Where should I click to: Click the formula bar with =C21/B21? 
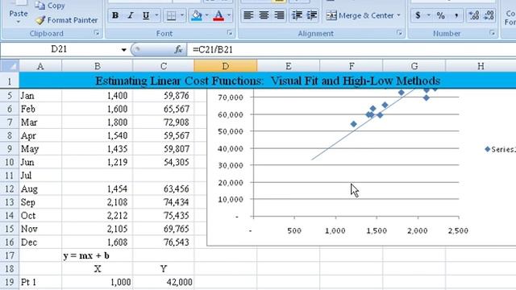pos(352,50)
